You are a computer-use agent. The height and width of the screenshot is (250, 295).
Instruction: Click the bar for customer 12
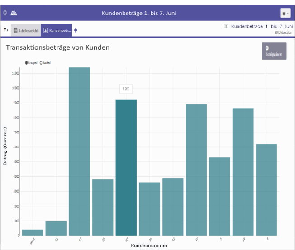[x=56, y=228]
